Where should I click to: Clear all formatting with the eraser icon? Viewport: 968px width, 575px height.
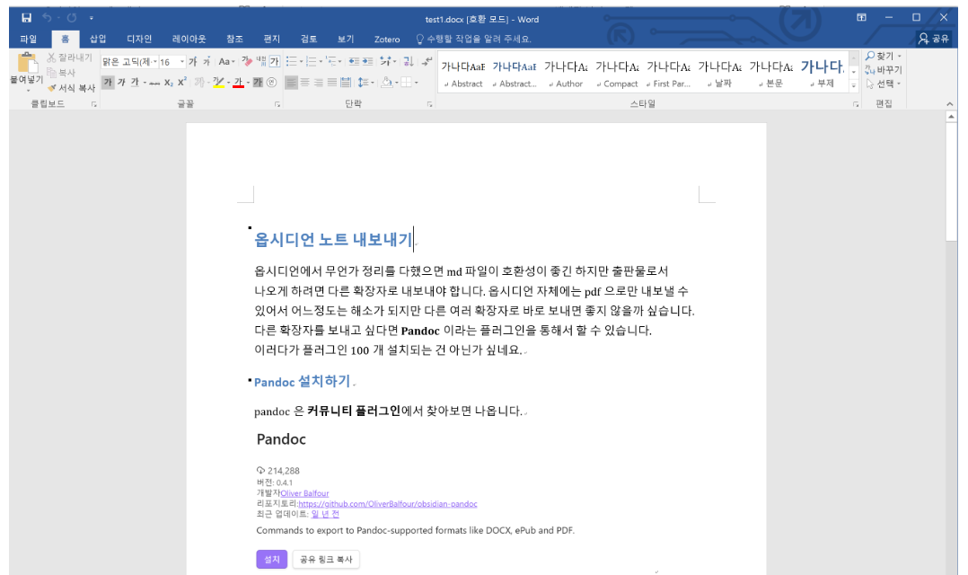pyautogui.click(x=247, y=61)
